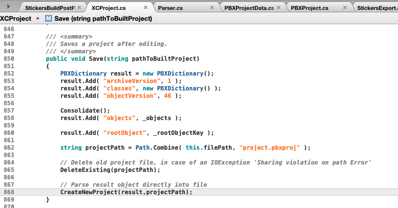Click the 'this' keyword on line 862
The width and height of the screenshot is (398, 208).
click(x=193, y=148)
